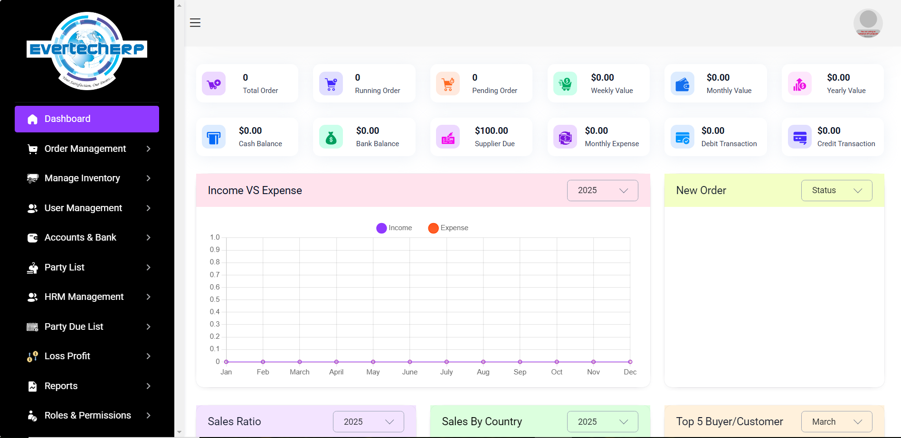Click the Credit Transaction card icon
Screen dimensions: 901x438
799,137
